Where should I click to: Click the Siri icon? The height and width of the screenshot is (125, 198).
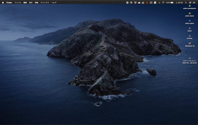(190, 3)
